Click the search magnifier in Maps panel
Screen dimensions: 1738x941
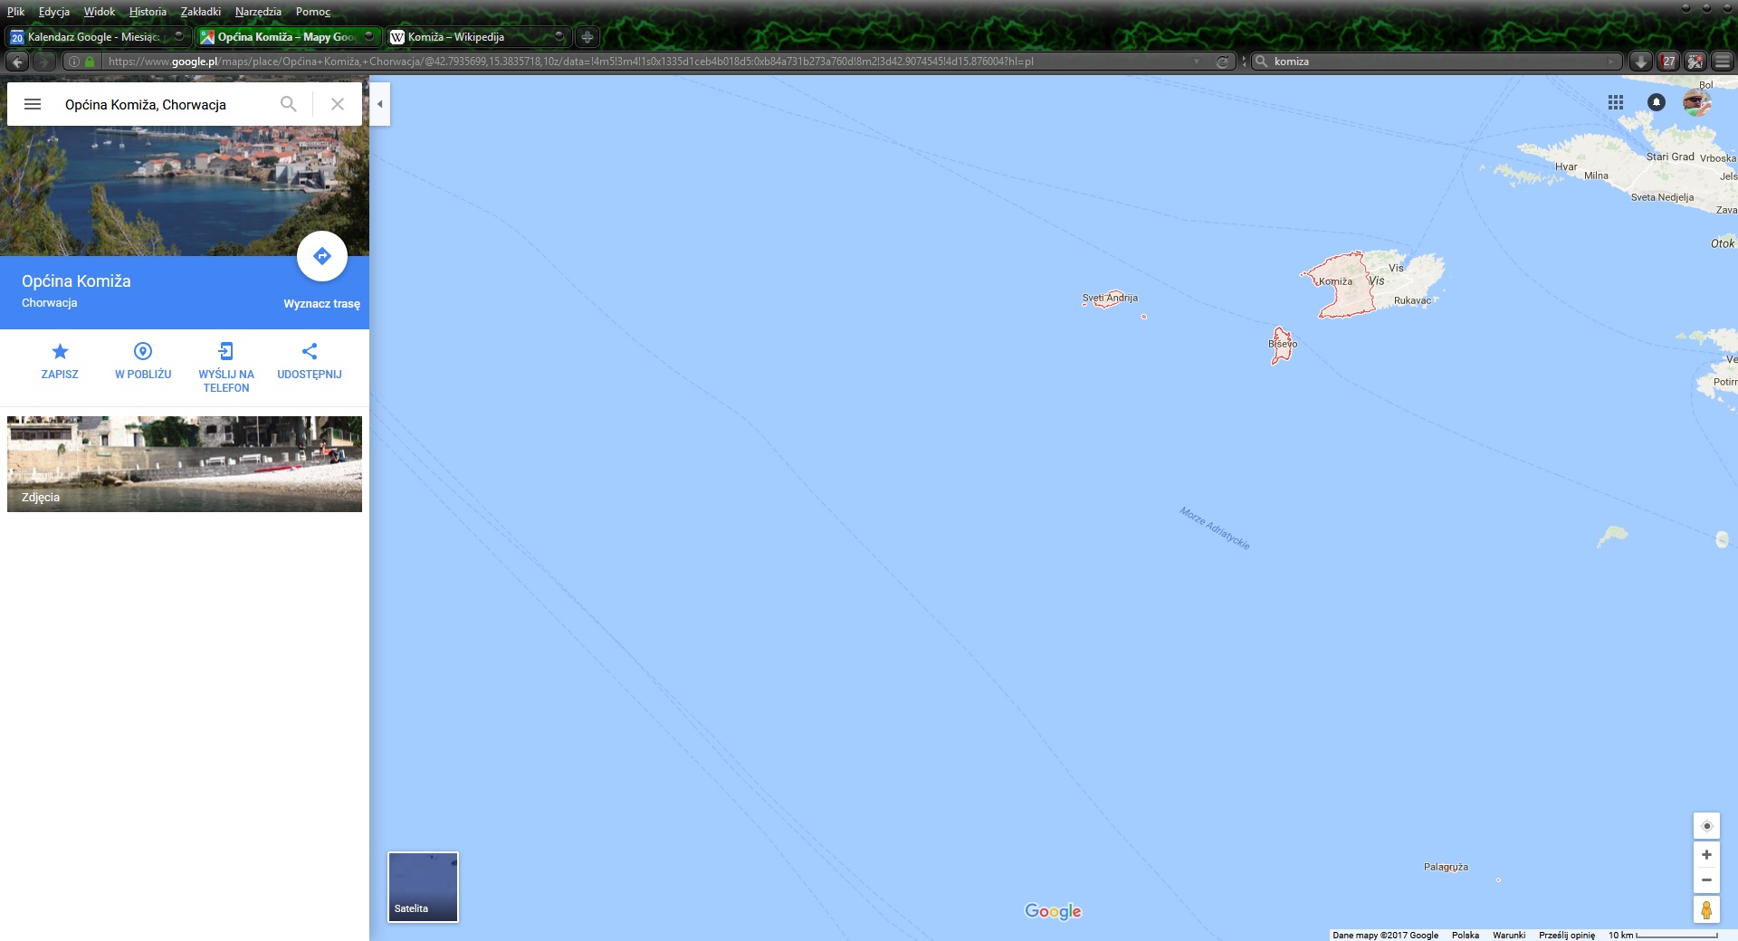(x=288, y=104)
